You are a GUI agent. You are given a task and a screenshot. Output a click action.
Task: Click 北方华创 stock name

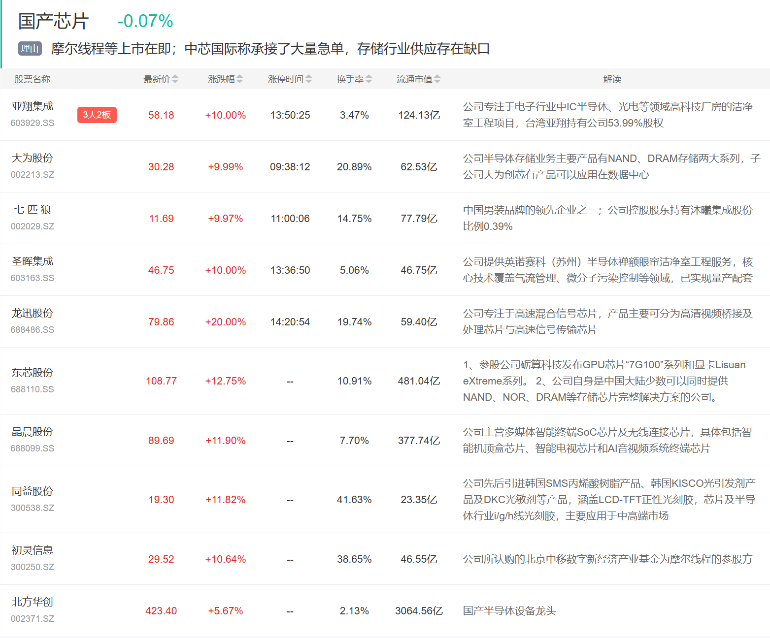(x=33, y=602)
